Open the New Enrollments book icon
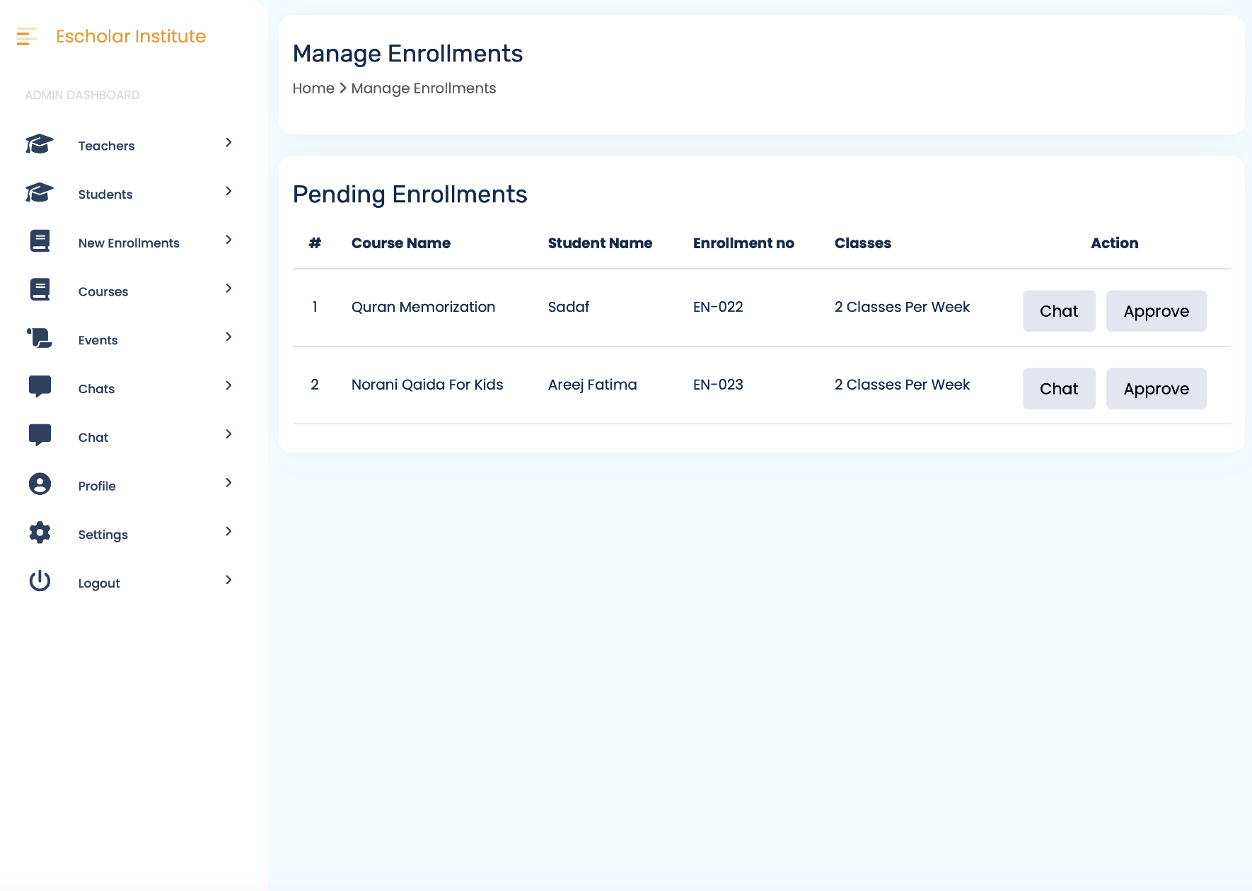 pyautogui.click(x=39, y=241)
